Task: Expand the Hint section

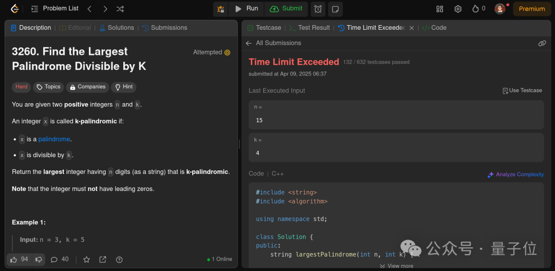Action: point(124,87)
